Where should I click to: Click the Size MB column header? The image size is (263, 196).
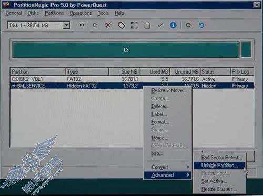click(x=124, y=71)
